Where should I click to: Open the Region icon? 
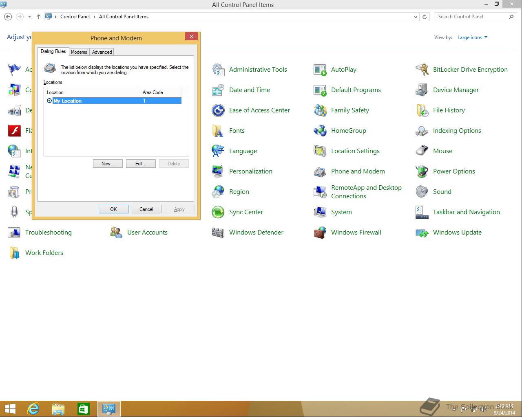pyautogui.click(x=218, y=192)
